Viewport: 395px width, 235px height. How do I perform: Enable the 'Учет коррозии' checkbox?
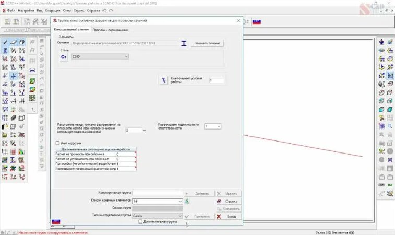(57, 143)
